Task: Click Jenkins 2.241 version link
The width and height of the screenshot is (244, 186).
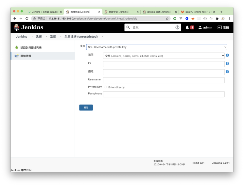Action: 221,163
